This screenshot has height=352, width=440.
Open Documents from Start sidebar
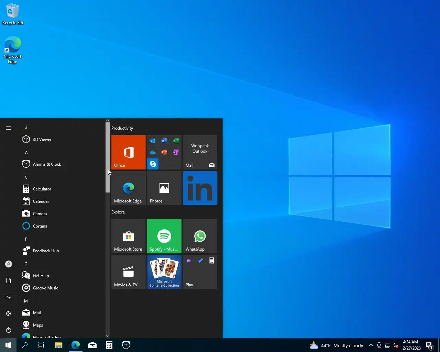pyautogui.click(x=9, y=280)
